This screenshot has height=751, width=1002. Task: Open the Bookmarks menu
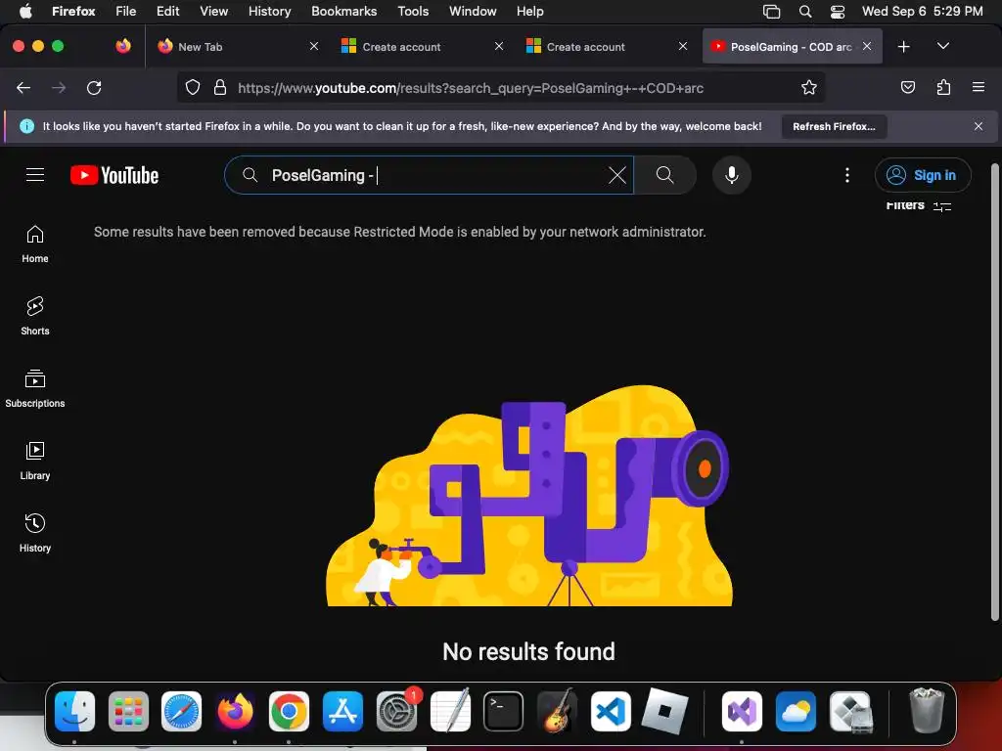(x=343, y=12)
